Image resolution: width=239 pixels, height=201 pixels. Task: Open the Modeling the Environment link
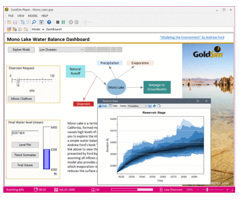point(192,37)
